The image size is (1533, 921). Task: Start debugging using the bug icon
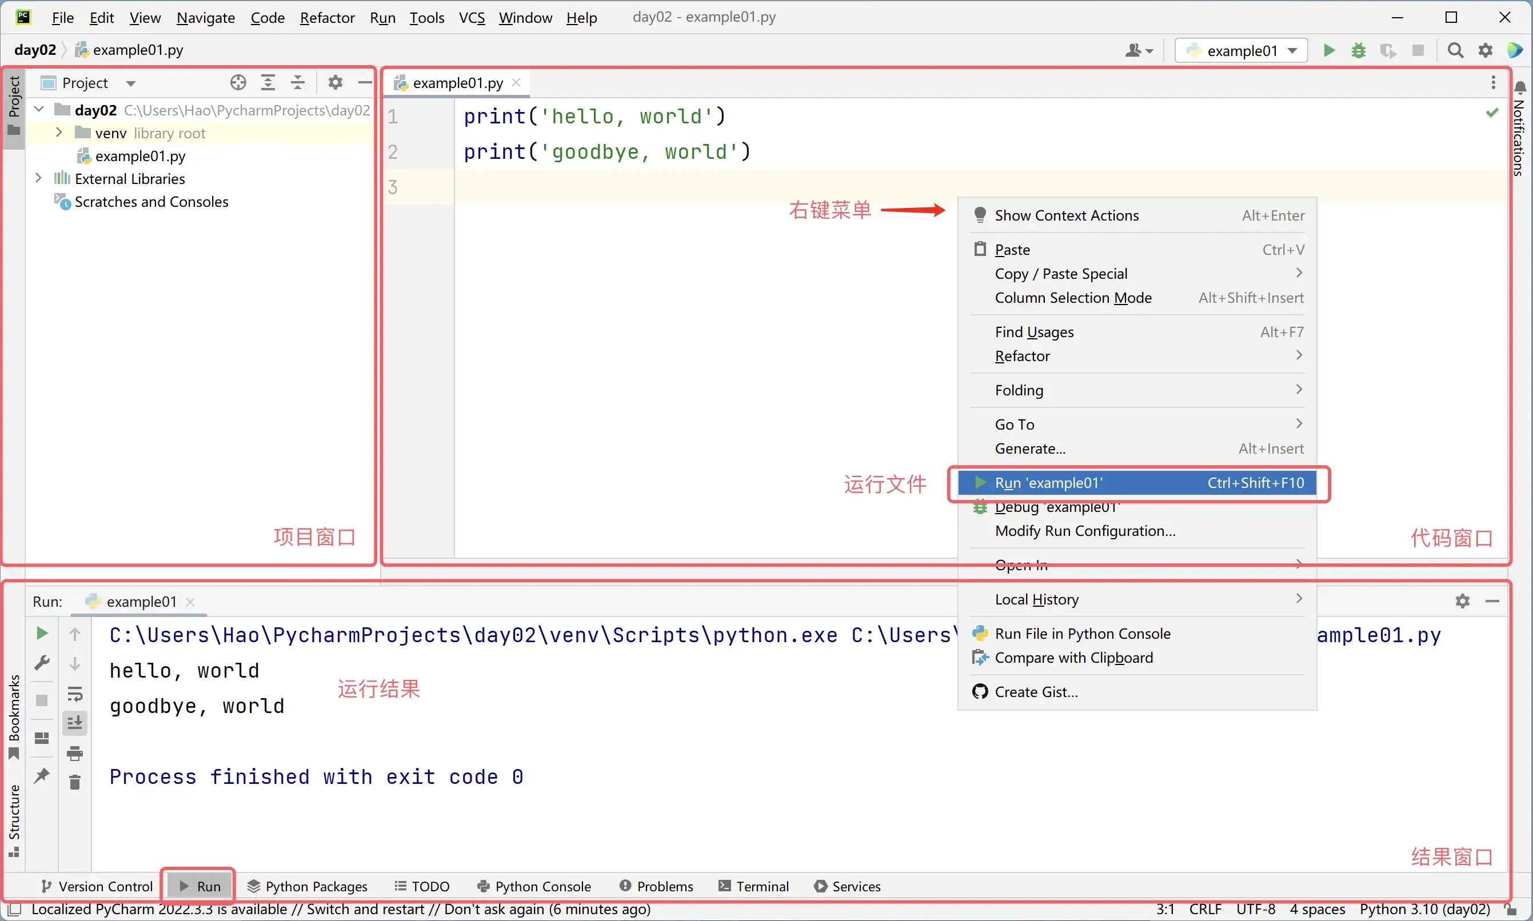pyautogui.click(x=1359, y=51)
